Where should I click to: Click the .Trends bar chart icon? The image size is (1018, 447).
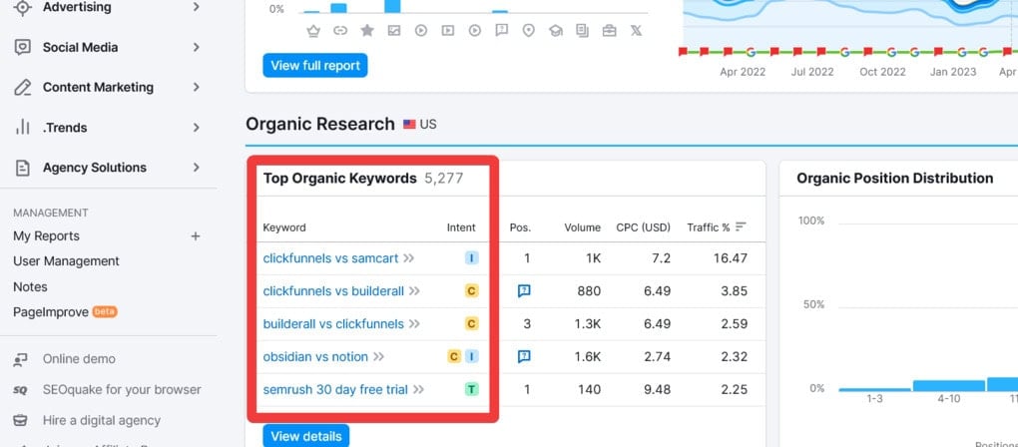(x=23, y=127)
